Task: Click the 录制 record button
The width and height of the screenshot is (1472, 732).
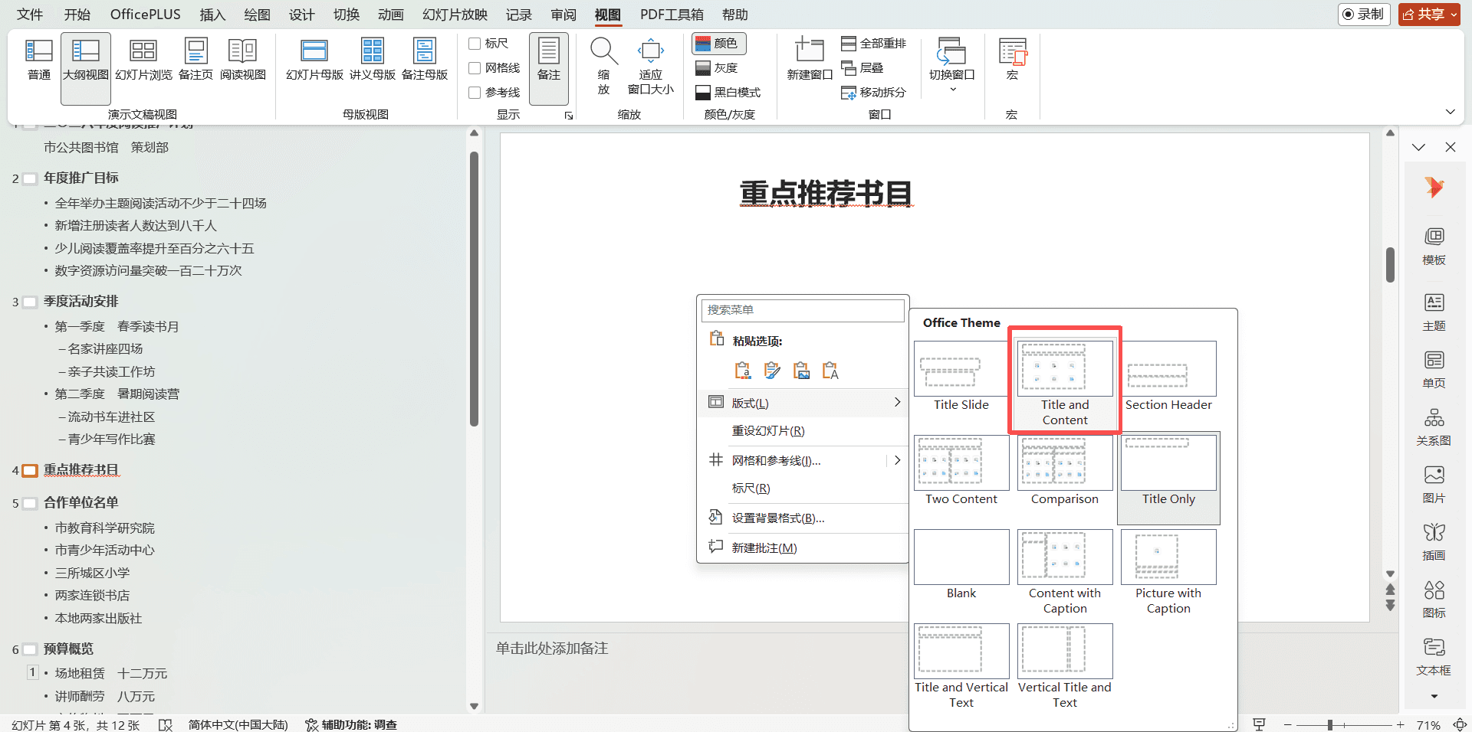Action: (x=1364, y=14)
